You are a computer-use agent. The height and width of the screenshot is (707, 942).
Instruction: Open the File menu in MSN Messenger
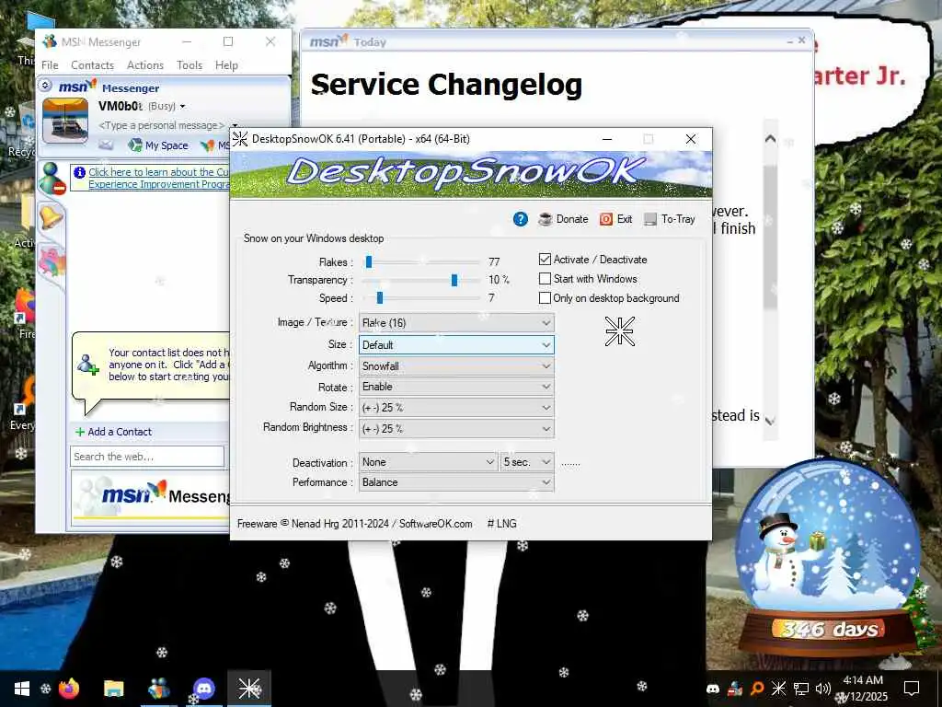pos(50,65)
